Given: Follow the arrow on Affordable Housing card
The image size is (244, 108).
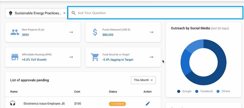Looking at the screenshot, I should (71, 57).
